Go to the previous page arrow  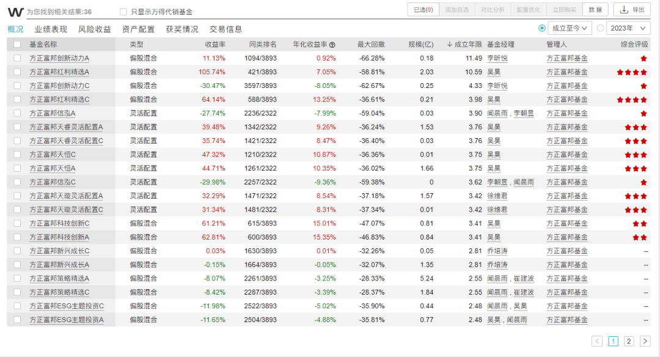[x=597, y=341]
